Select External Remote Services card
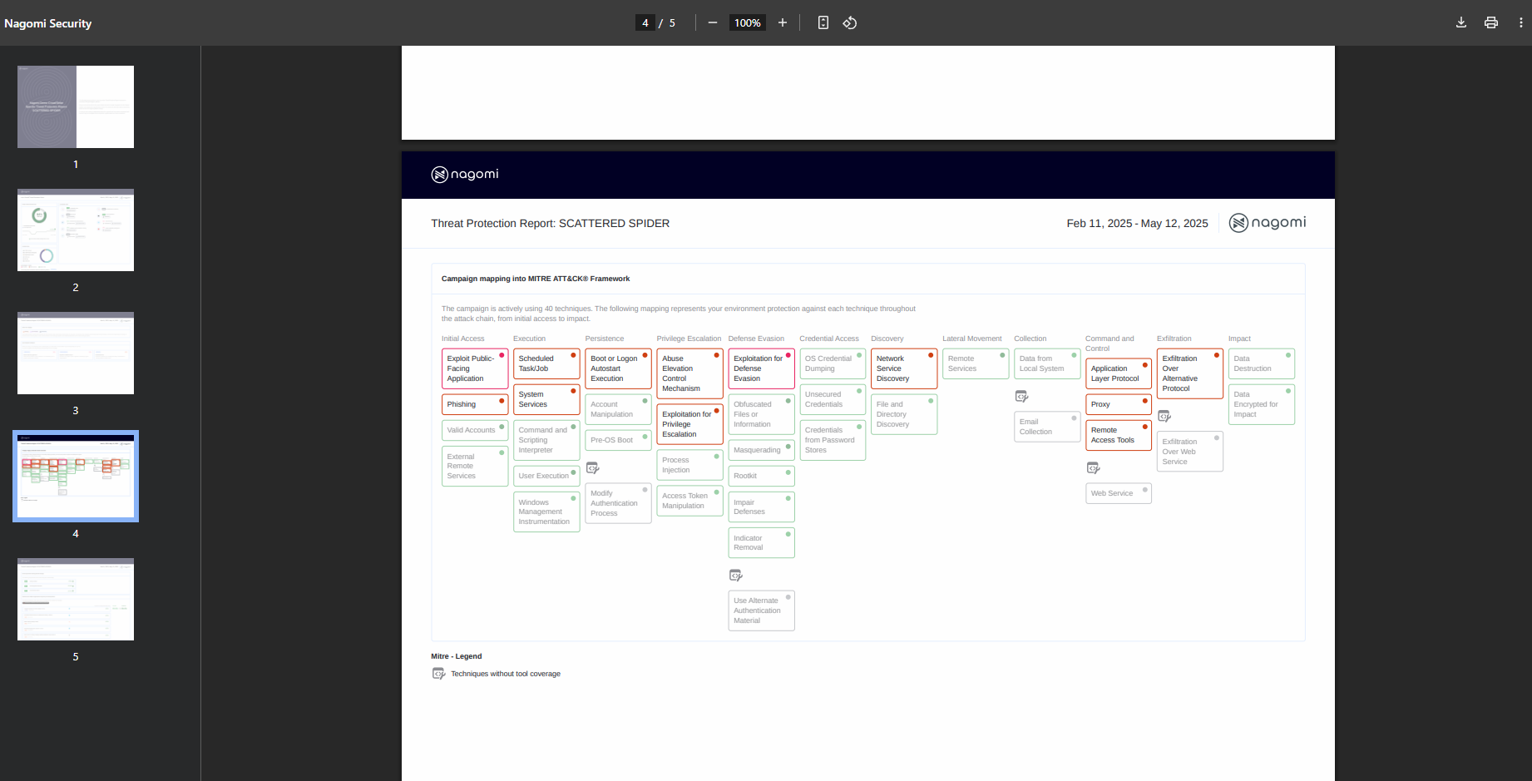The image size is (1532, 781). click(475, 466)
